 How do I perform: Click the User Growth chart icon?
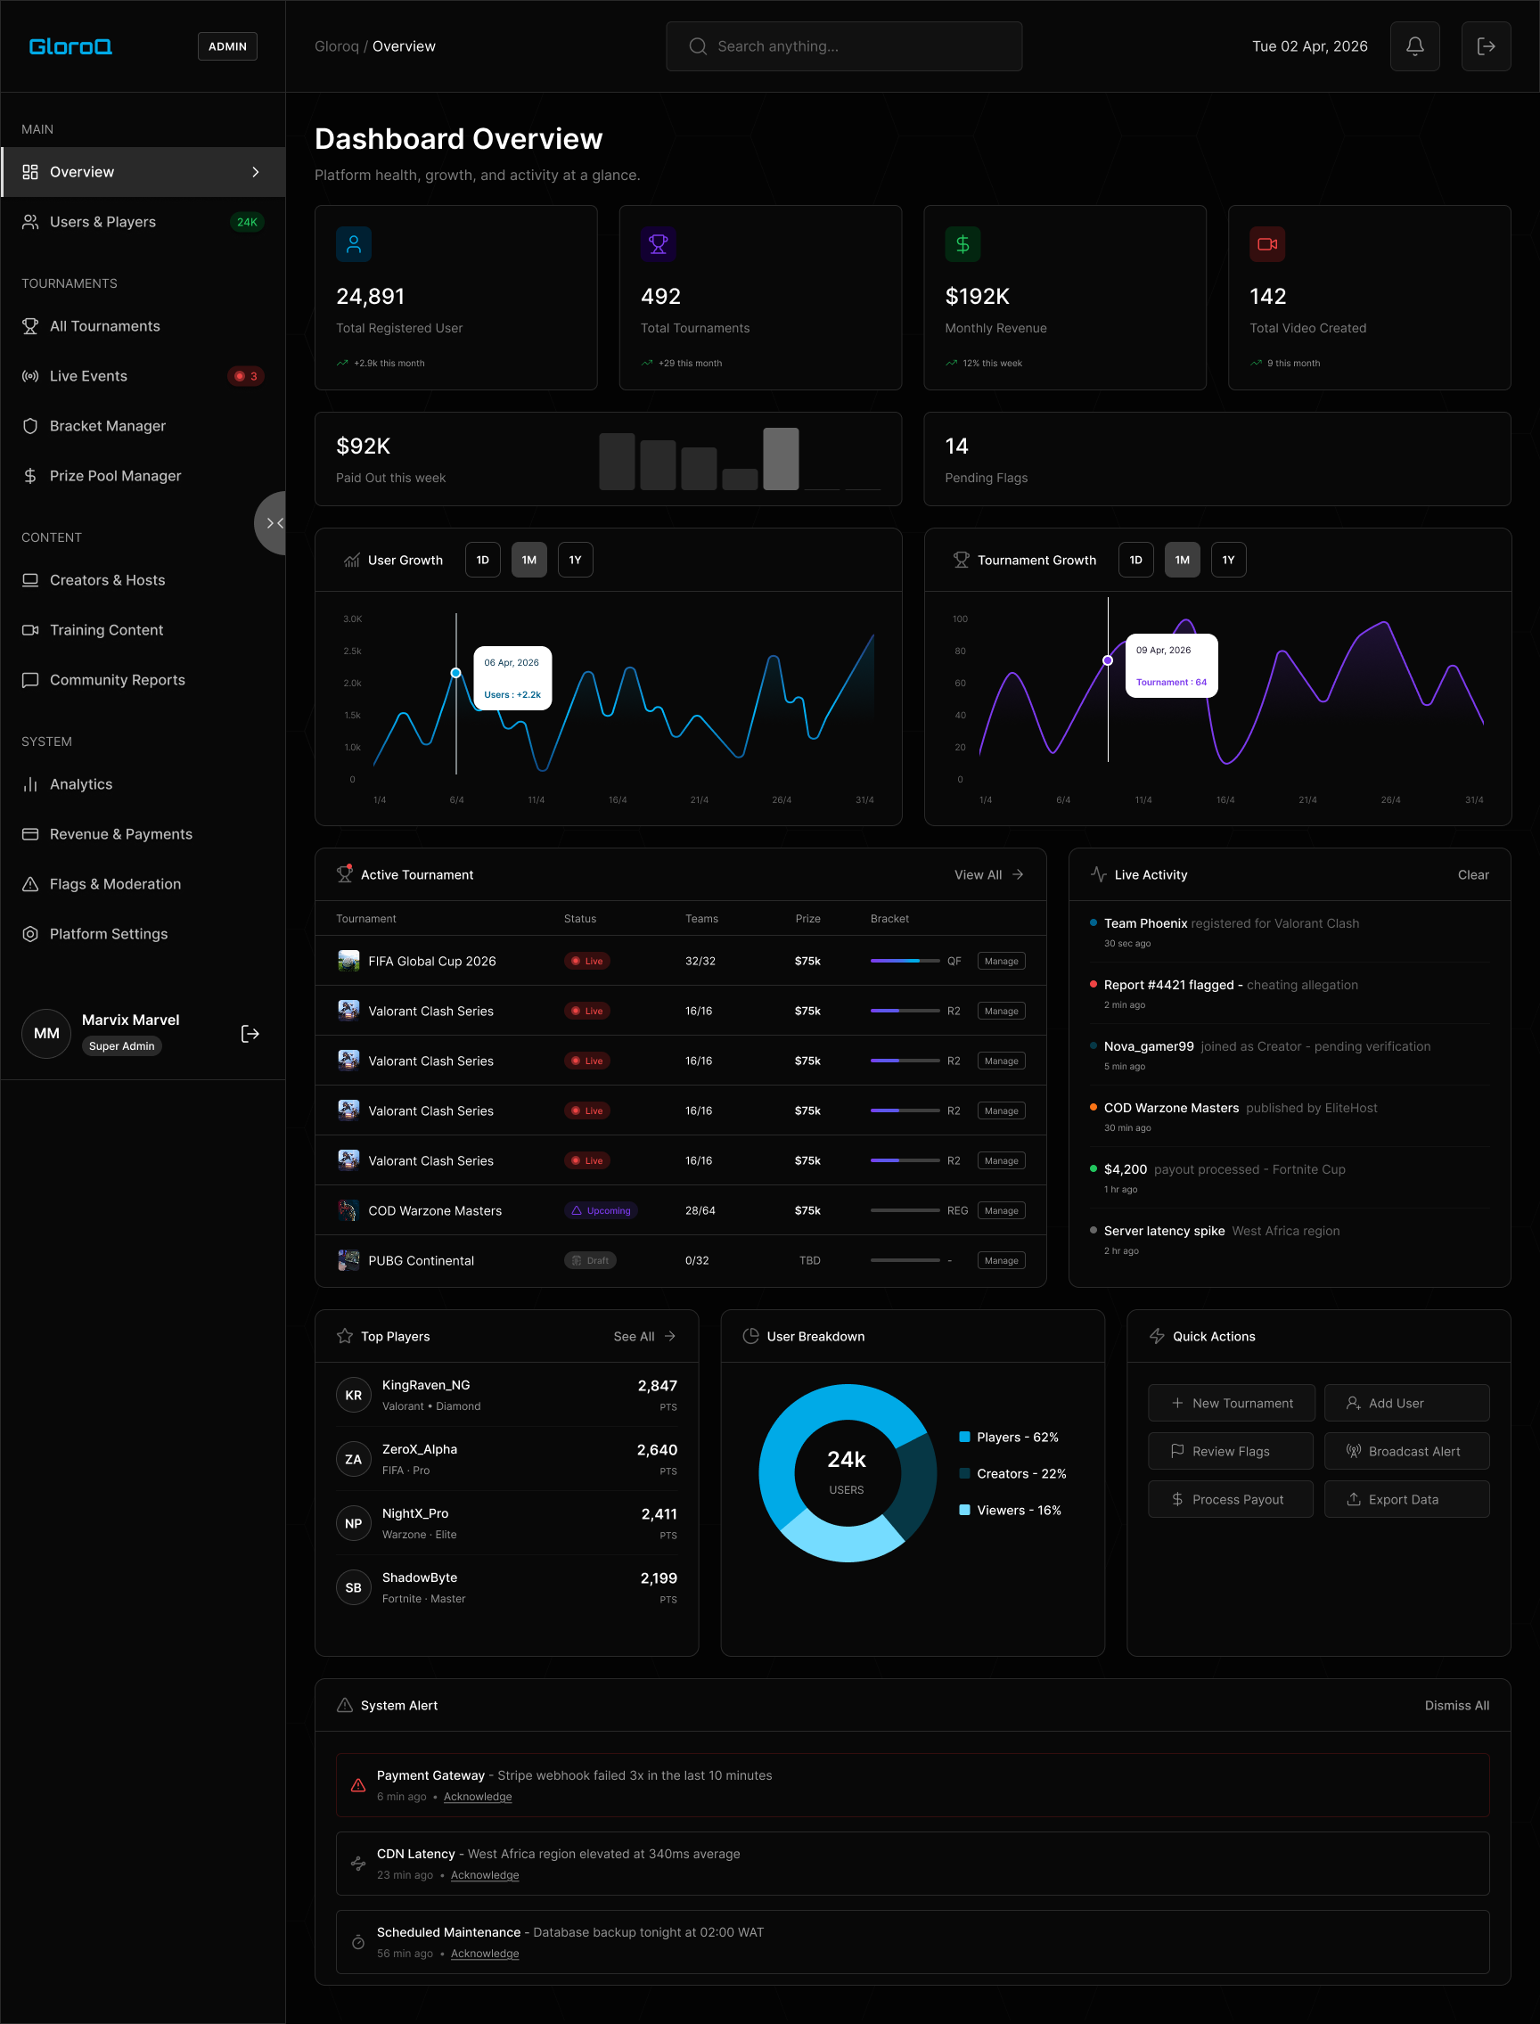(351, 560)
